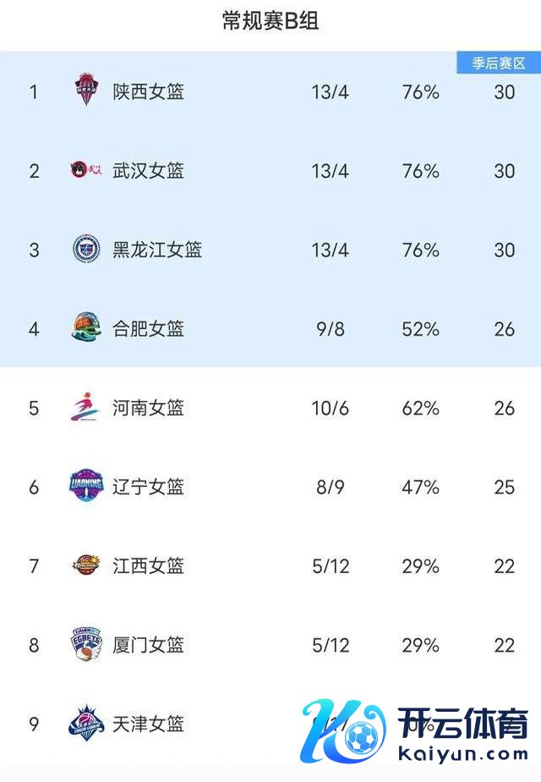Click the 合肥女篮 team logo
This screenshot has height=782, width=541.
coord(86,328)
